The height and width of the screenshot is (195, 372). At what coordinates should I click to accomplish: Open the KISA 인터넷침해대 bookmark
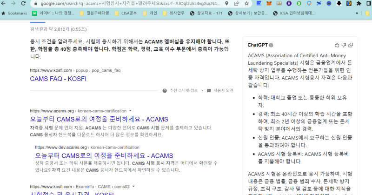(294, 13)
